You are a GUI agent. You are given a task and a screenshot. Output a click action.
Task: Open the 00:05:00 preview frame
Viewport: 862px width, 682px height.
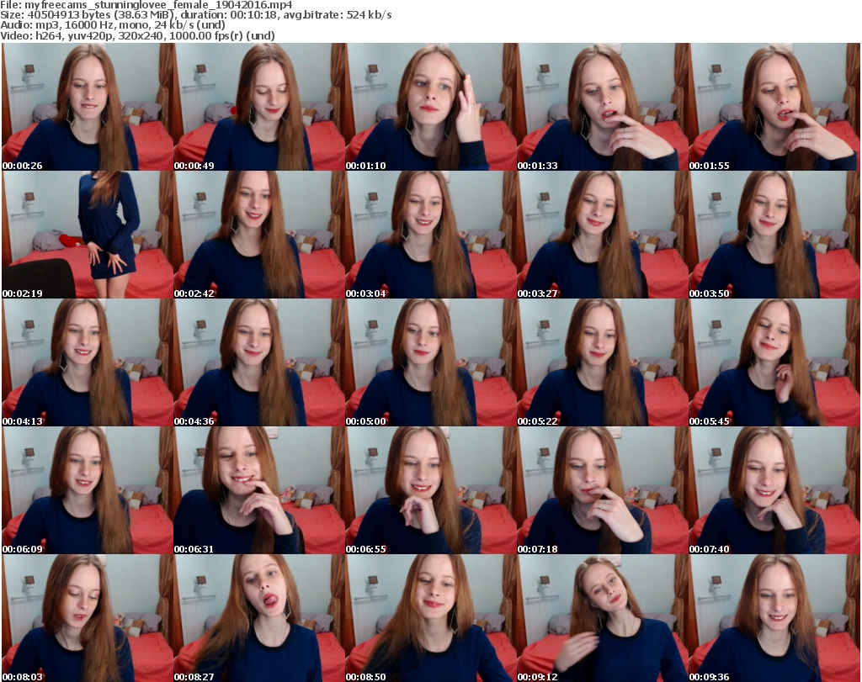(431, 363)
